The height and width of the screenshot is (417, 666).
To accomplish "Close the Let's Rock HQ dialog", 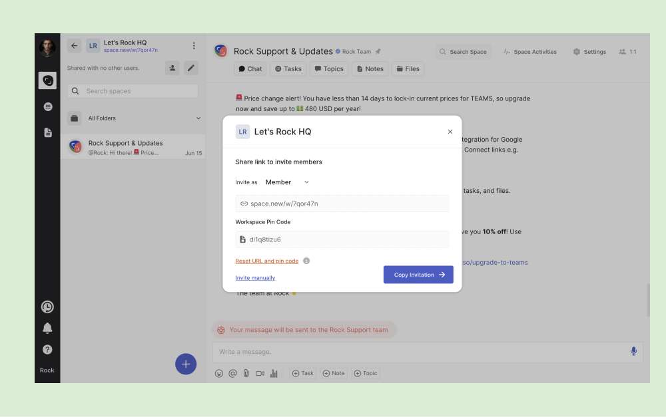I will click(450, 132).
